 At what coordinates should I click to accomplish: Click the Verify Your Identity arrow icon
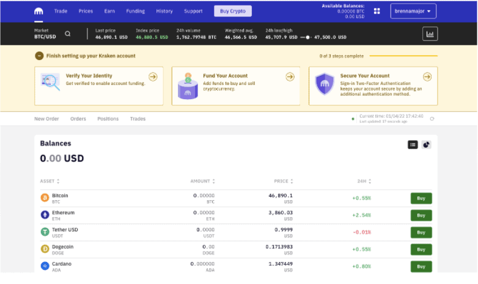click(153, 77)
